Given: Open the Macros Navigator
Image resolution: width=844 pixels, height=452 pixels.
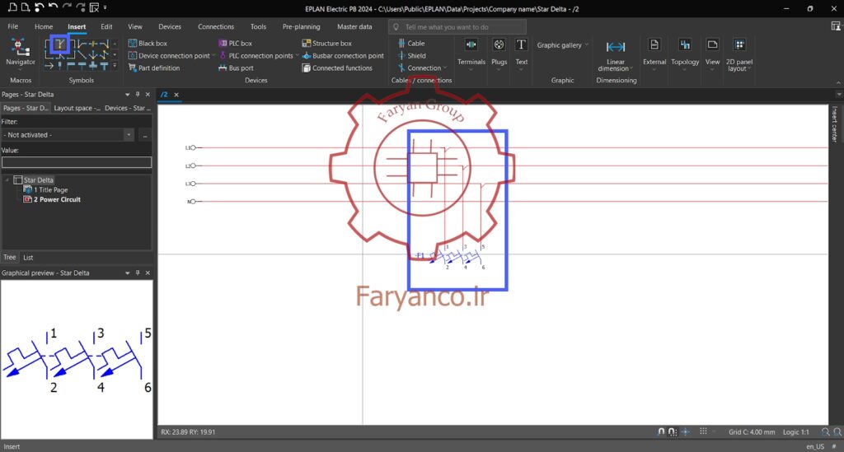Looking at the screenshot, I should click(21, 52).
